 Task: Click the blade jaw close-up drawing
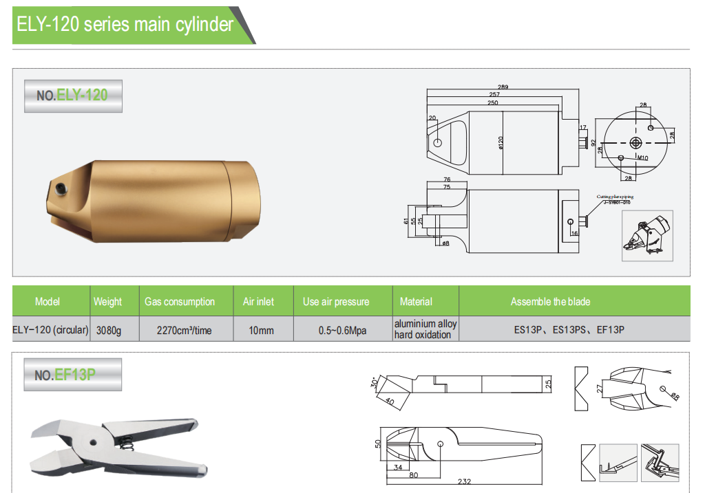[640, 389]
